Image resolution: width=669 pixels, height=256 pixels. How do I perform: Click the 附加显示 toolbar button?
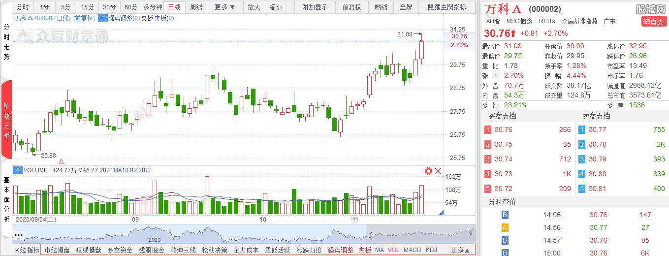315,7
